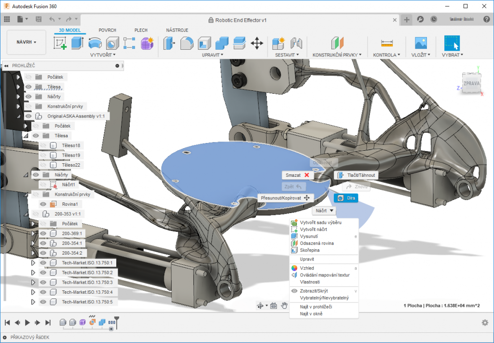Viewport: 494px width, 343px height.
Task: Open the NÁVRH workspace dropdown
Action: (x=27, y=43)
